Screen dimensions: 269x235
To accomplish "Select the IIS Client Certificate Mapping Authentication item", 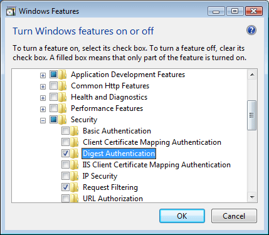I will tap(157, 165).
